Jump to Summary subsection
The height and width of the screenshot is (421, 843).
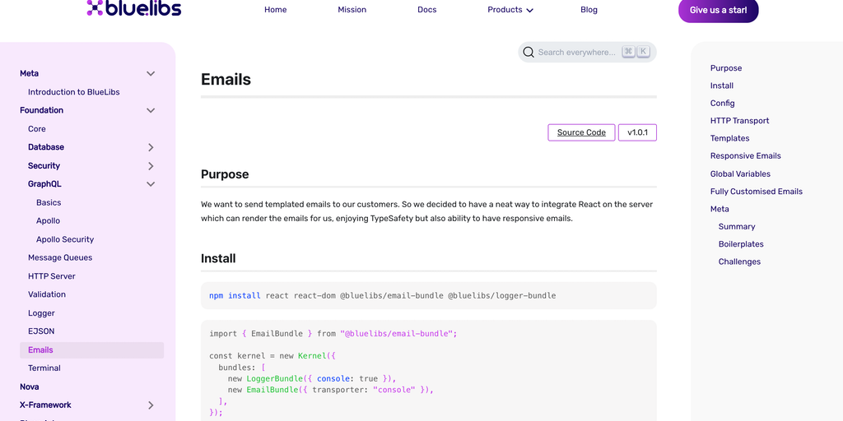tap(737, 227)
